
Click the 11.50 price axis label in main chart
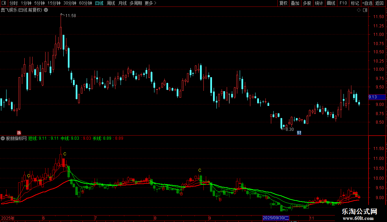tap(378, 17)
